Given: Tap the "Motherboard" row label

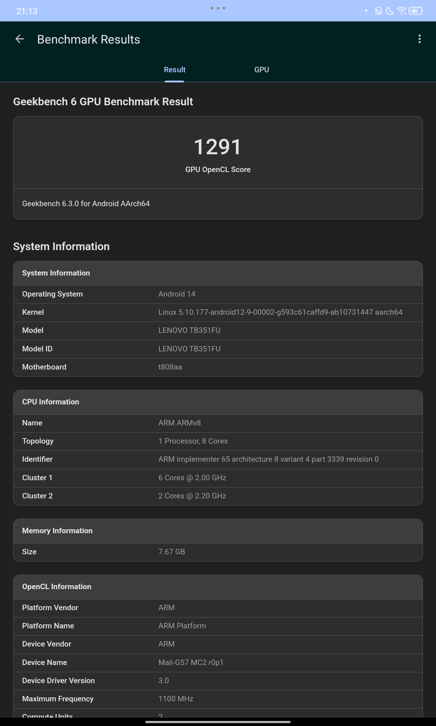Looking at the screenshot, I should 44,367.
